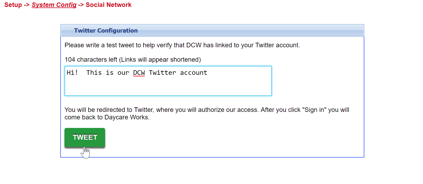Click the Setup breadcrumb text
The image size is (423, 184).
coord(13,5)
